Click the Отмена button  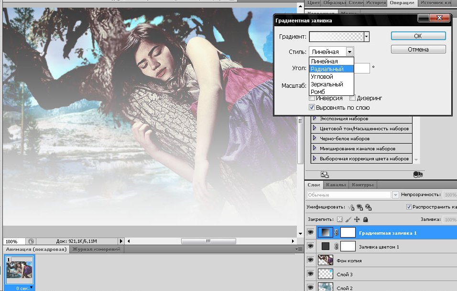tap(418, 49)
